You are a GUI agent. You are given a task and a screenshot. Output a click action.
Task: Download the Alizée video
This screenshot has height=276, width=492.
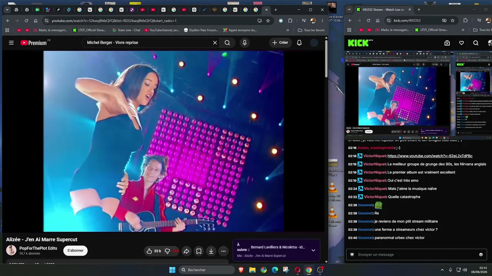211,251
